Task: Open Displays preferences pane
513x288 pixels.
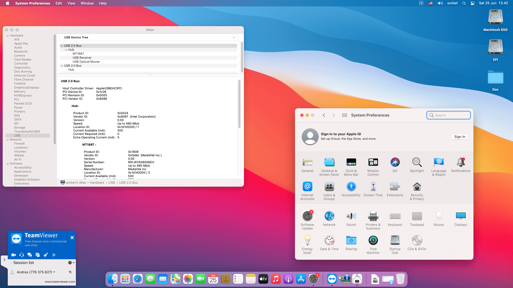Action: [461, 219]
